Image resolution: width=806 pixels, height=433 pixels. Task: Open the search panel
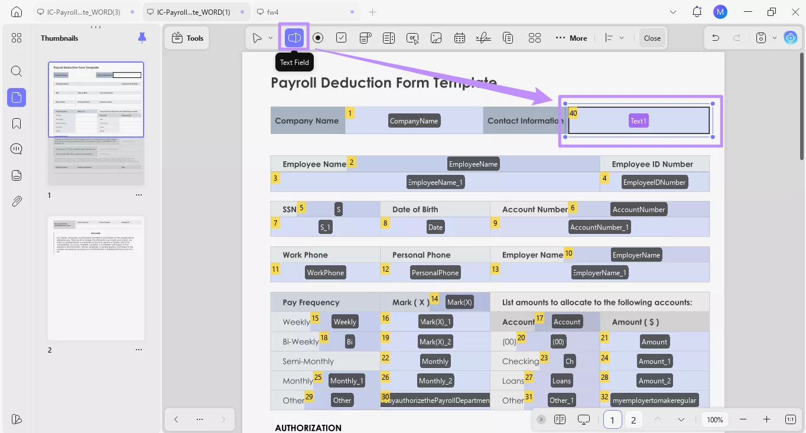coord(17,71)
